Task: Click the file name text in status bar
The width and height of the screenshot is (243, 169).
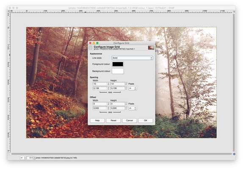Action: [x=56, y=158]
